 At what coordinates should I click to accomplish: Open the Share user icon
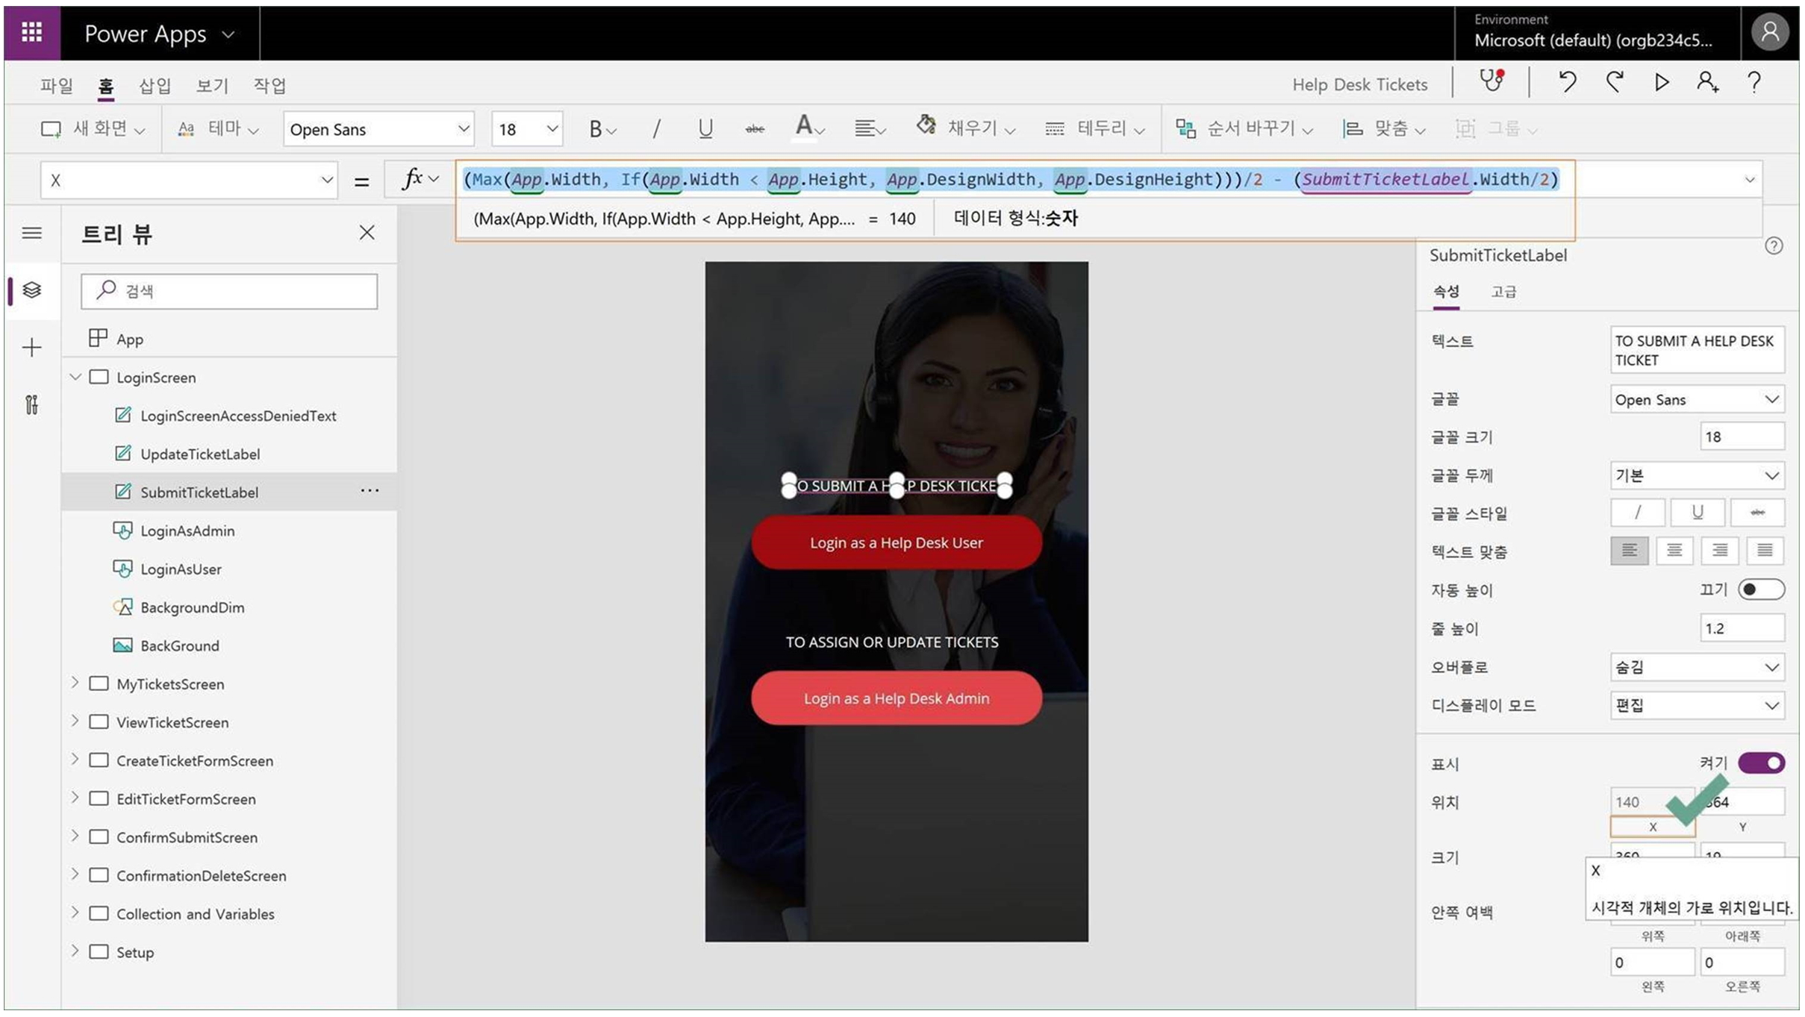[x=1707, y=82]
